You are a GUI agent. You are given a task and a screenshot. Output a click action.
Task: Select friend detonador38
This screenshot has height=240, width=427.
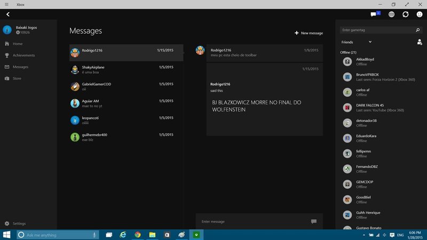pyautogui.click(x=381, y=123)
